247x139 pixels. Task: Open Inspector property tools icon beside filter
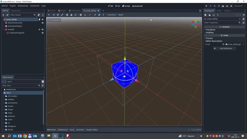click(x=244, y=23)
